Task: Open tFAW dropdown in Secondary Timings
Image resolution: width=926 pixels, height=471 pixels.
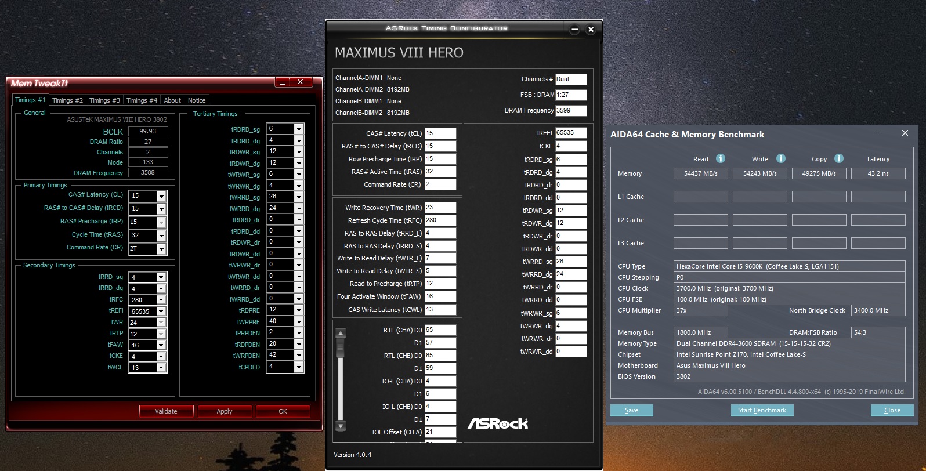Action: pyautogui.click(x=161, y=345)
